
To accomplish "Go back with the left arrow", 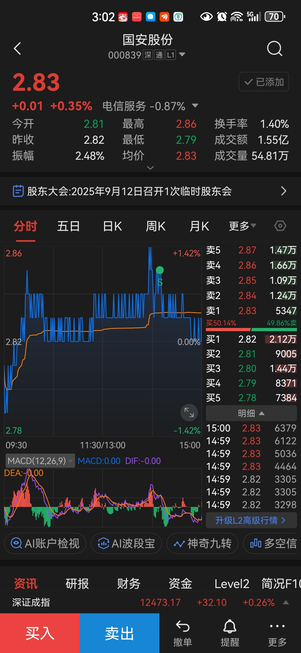I will pyautogui.click(x=17, y=48).
